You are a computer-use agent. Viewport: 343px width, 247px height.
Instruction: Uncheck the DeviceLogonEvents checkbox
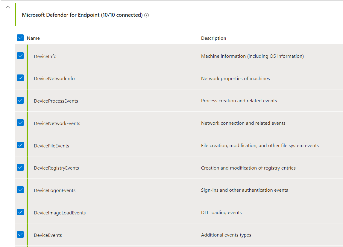point(20,190)
